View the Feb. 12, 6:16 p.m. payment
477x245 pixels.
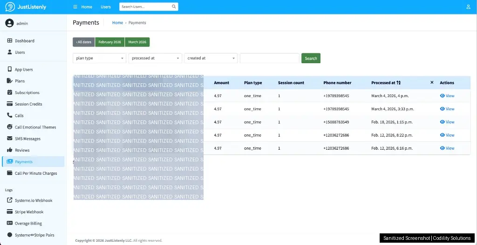coord(447,148)
